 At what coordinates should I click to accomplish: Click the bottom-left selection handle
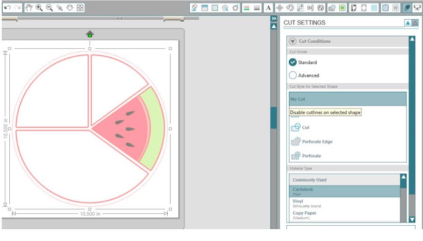pyautogui.click(x=10, y=209)
